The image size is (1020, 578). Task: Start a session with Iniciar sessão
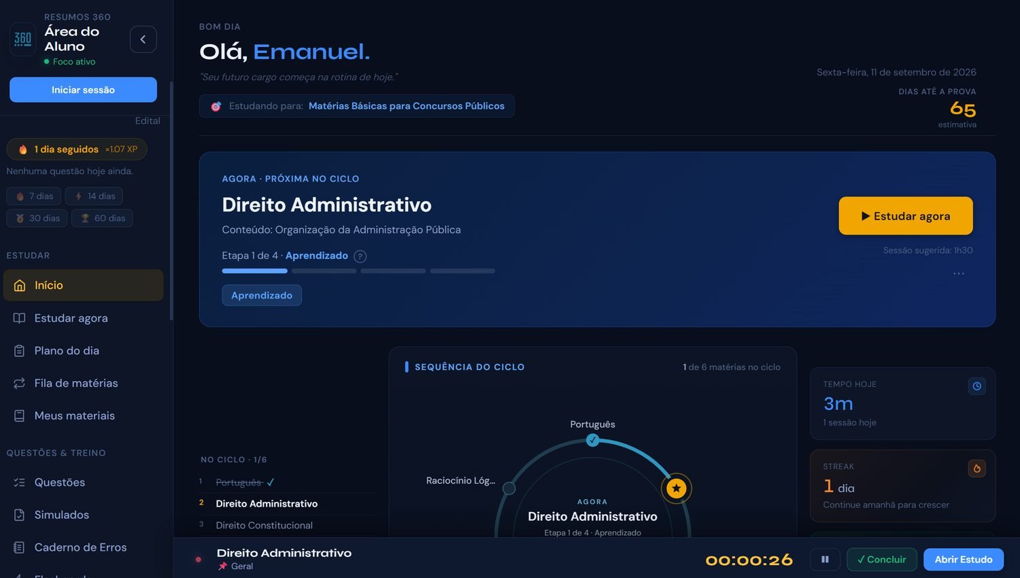point(83,90)
